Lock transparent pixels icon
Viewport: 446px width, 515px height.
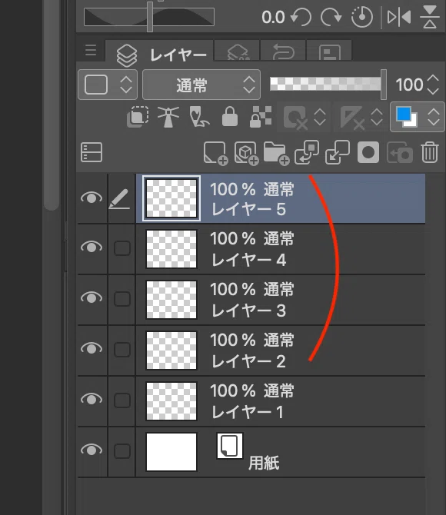(261, 117)
